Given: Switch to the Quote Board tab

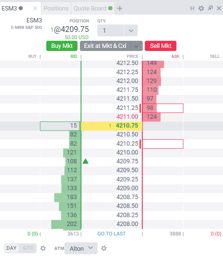Looking at the screenshot, I should [93, 8].
